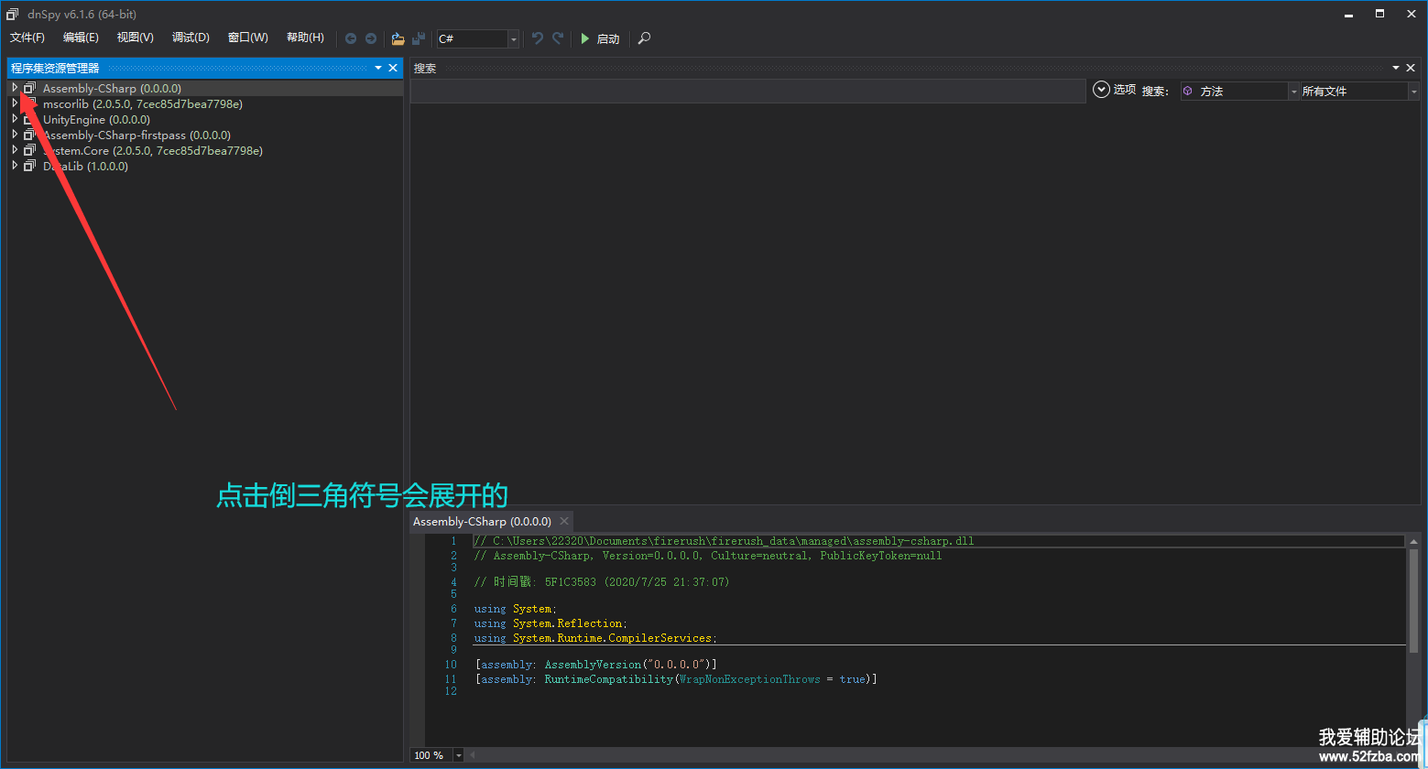This screenshot has width=1428, height=769.
Task: Click the 时间戳 timestamp comment line
Action: point(601,581)
